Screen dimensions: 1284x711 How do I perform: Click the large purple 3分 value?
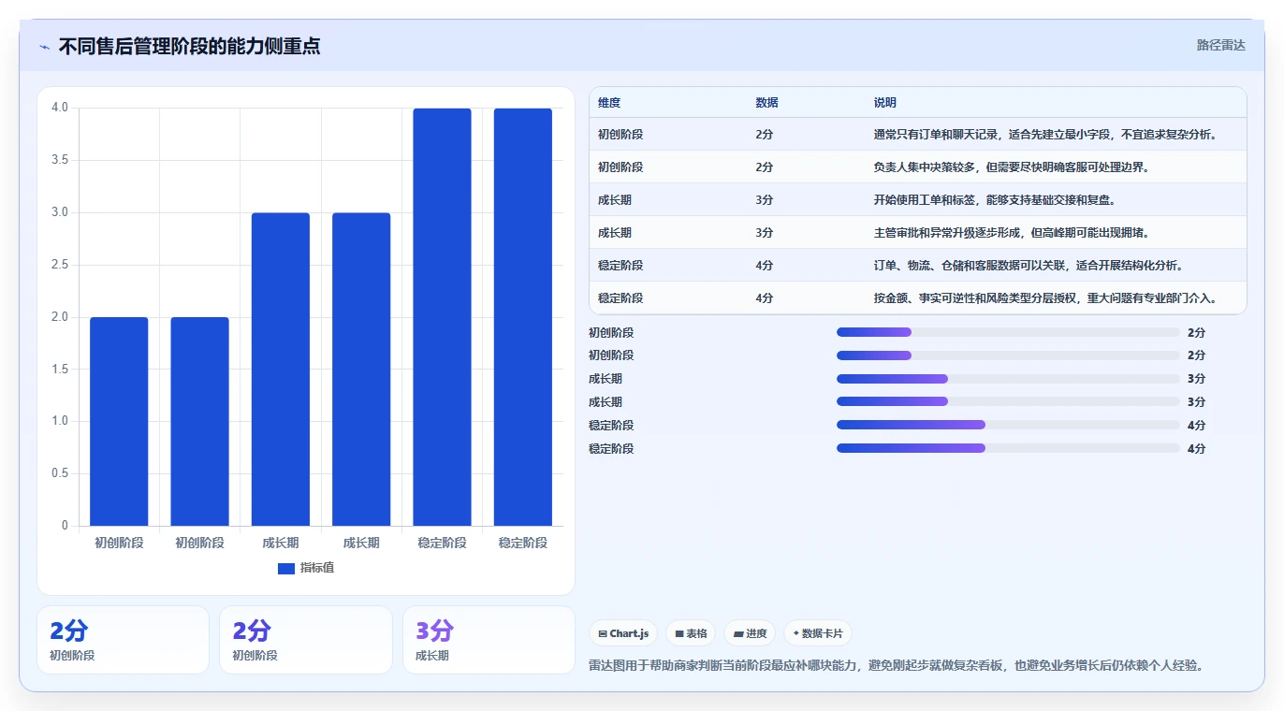click(x=434, y=631)
